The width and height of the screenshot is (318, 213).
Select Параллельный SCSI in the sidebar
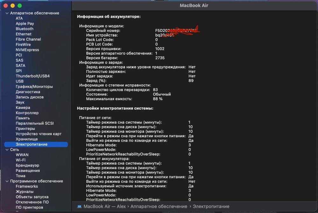35,123
